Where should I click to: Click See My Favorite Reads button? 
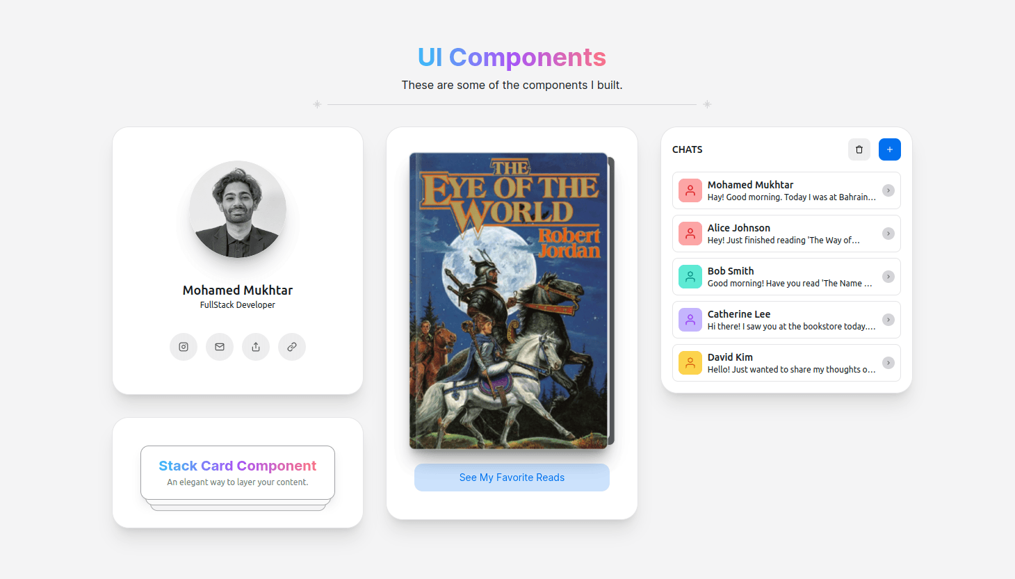click(x=512, y=478)
